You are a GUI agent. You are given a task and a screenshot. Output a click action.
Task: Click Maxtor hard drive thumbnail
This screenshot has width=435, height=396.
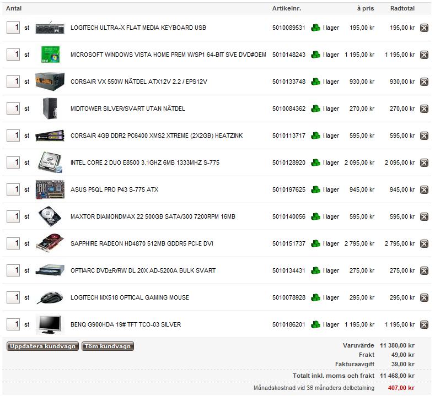tap(50, 216)
